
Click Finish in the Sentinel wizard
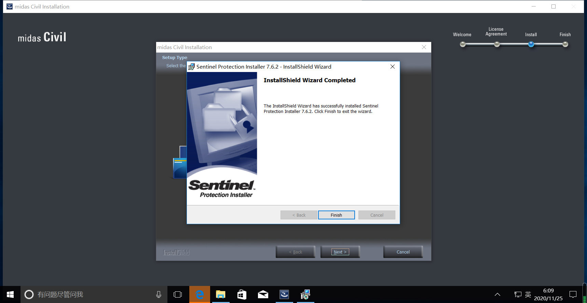(x=336, y=215)
